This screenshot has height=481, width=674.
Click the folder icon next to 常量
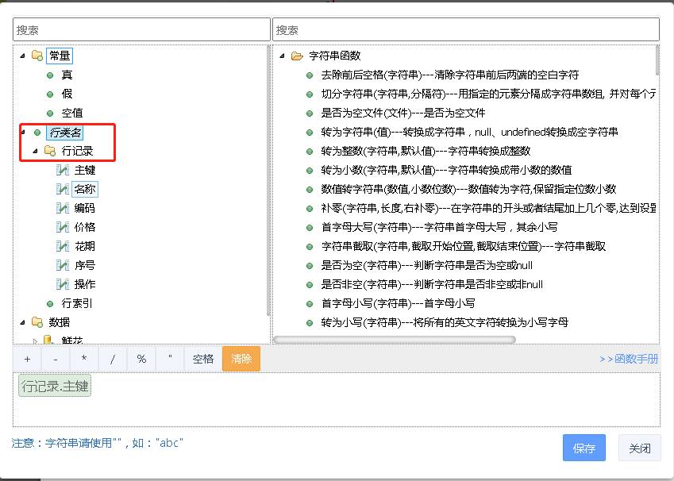click(37, 56)
